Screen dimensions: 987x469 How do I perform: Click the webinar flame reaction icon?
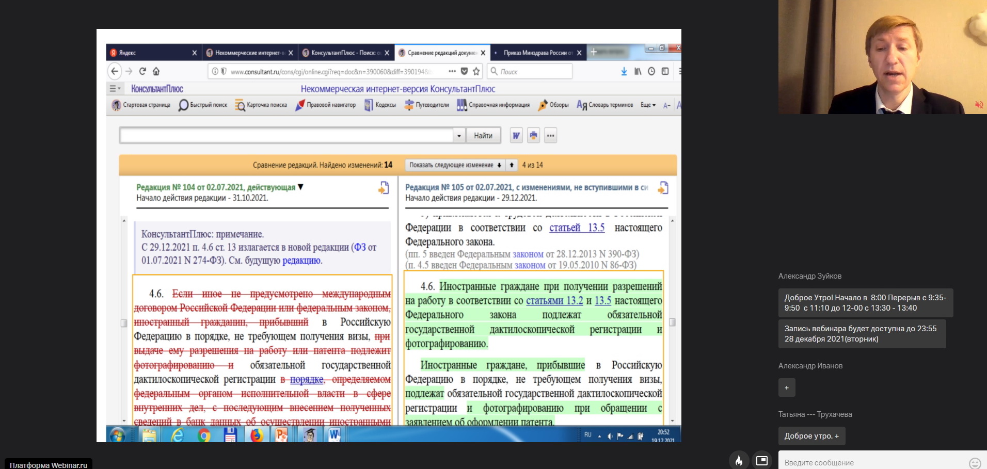[739, 460]
